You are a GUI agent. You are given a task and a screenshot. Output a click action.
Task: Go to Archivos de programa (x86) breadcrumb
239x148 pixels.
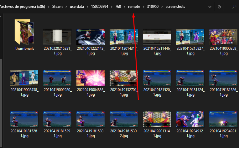click(23, 7)
